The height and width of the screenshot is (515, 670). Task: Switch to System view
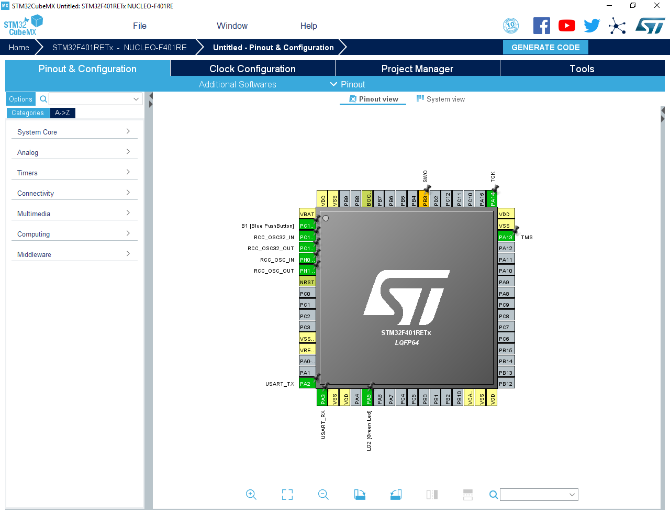(x=440, y=99)
